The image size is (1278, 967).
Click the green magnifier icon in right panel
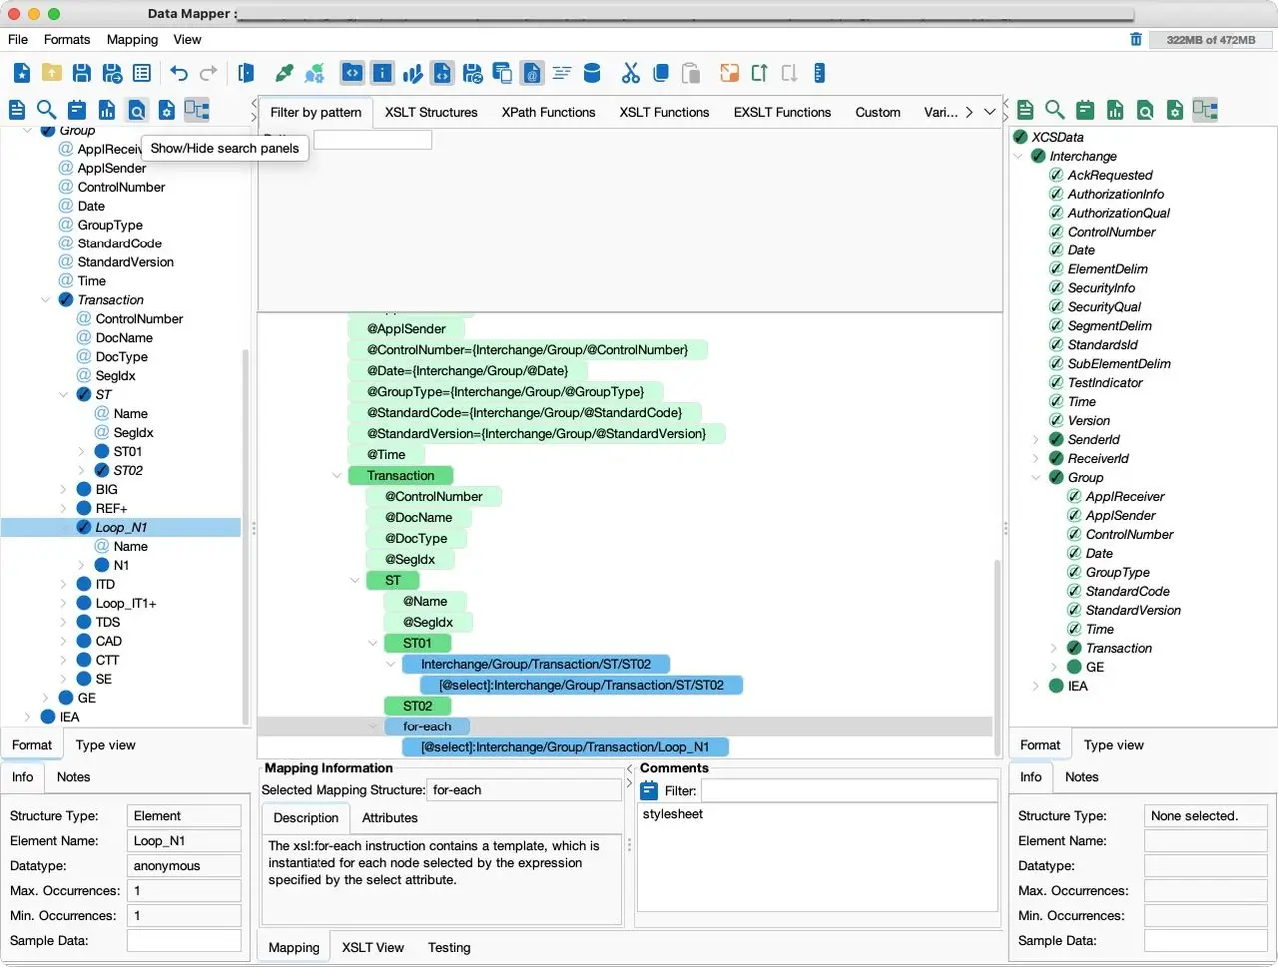[1055, 110]
